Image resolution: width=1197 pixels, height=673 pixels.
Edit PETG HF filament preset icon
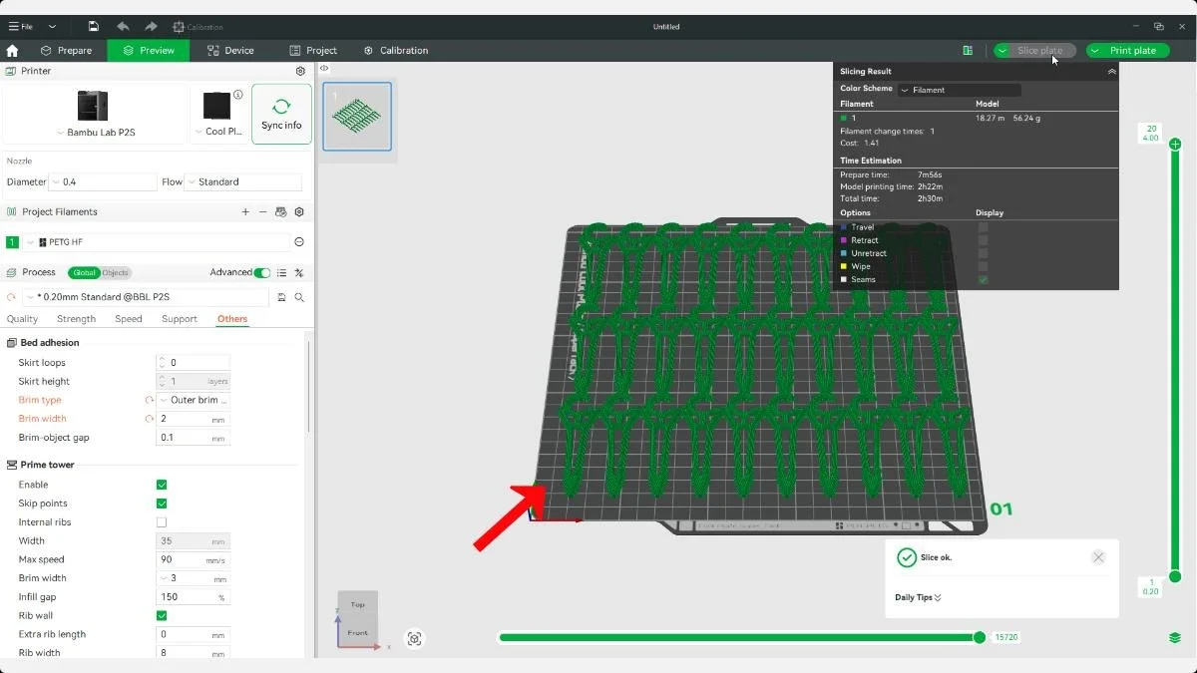299,242
